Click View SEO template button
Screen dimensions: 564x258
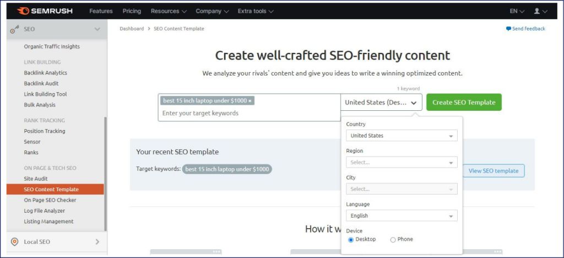(x=493, y=171)
